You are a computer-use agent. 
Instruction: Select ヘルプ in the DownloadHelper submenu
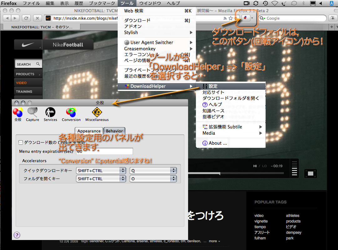click(231, 104)
